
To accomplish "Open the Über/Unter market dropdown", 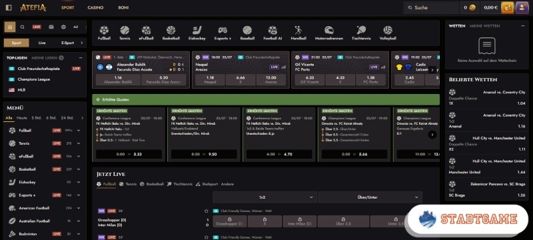I will pos(370,197).
